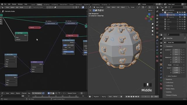Image resolution: width=187 pixels, height=105 pixels.
Task: Toggle exclude checkbox for Camera collection
Action: pyautogui.click(x=178, y=22)
